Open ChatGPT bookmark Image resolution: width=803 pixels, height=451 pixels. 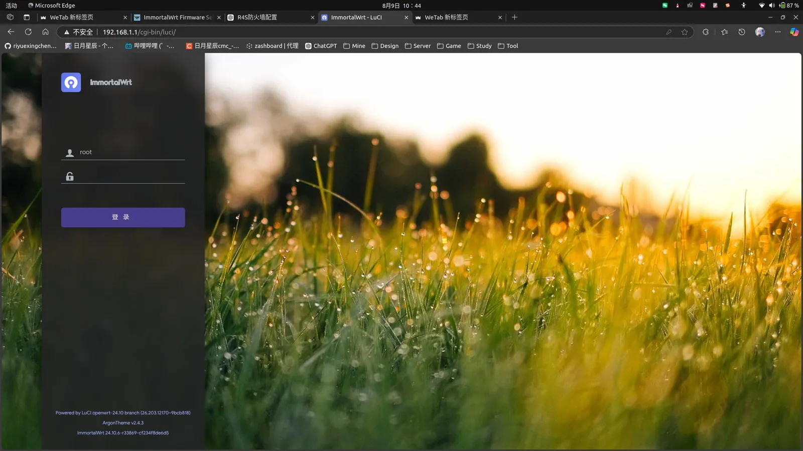click(321, 46)
